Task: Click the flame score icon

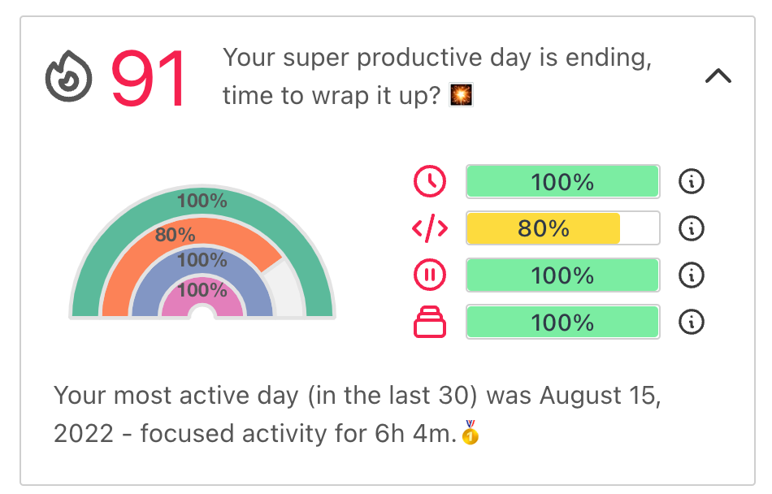Action: coord(68,76)
